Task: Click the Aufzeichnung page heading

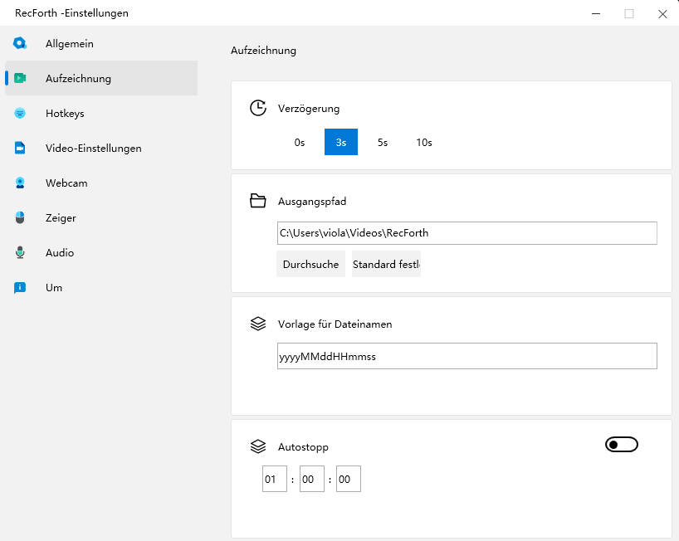Action: click(x=263, y=51)
